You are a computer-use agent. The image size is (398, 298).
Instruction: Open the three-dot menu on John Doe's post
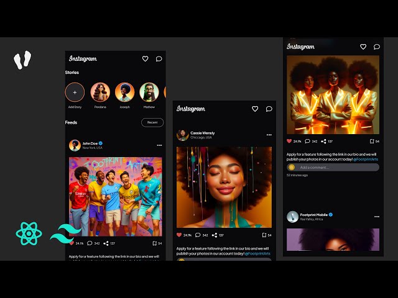[x=159, y=145]
